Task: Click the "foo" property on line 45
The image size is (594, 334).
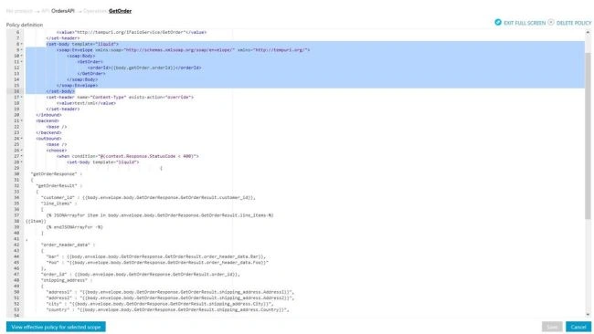Action: pos(157,263)
